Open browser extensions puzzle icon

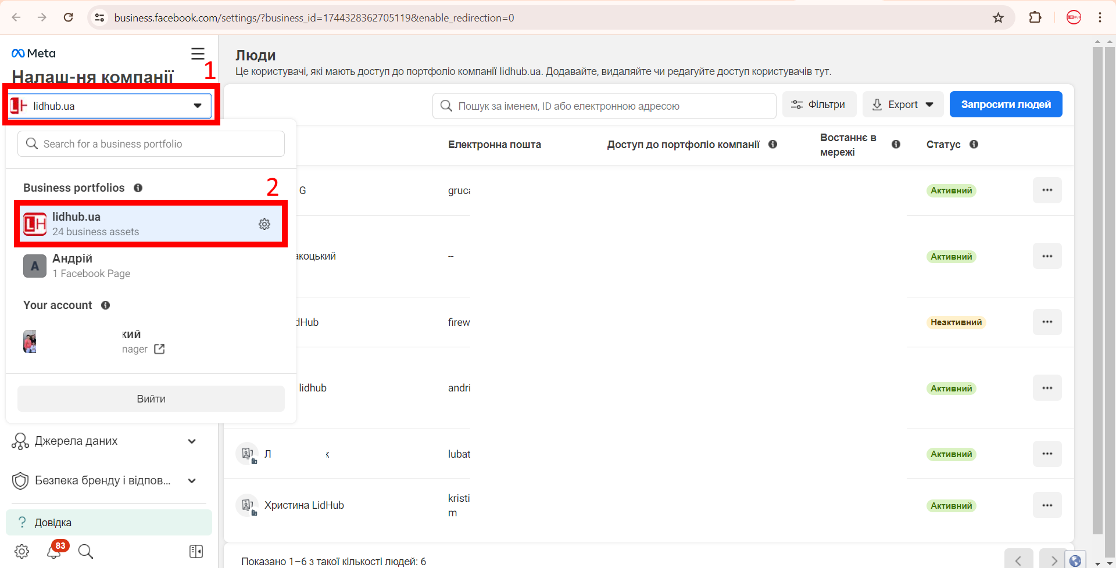(1035, 17)
